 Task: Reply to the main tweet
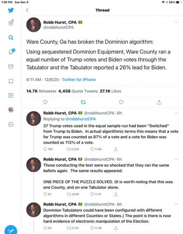(45, 102)
